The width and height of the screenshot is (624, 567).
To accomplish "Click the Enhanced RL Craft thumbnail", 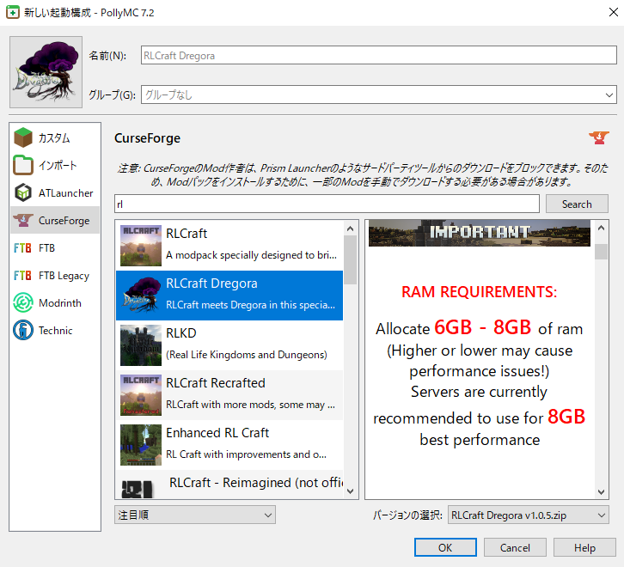I will 141,444.
